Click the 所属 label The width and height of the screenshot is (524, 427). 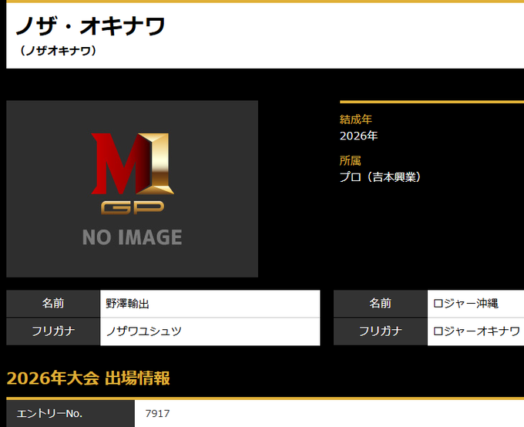click(350, 161)
